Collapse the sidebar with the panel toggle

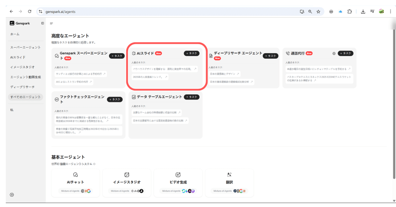(43, 23)
